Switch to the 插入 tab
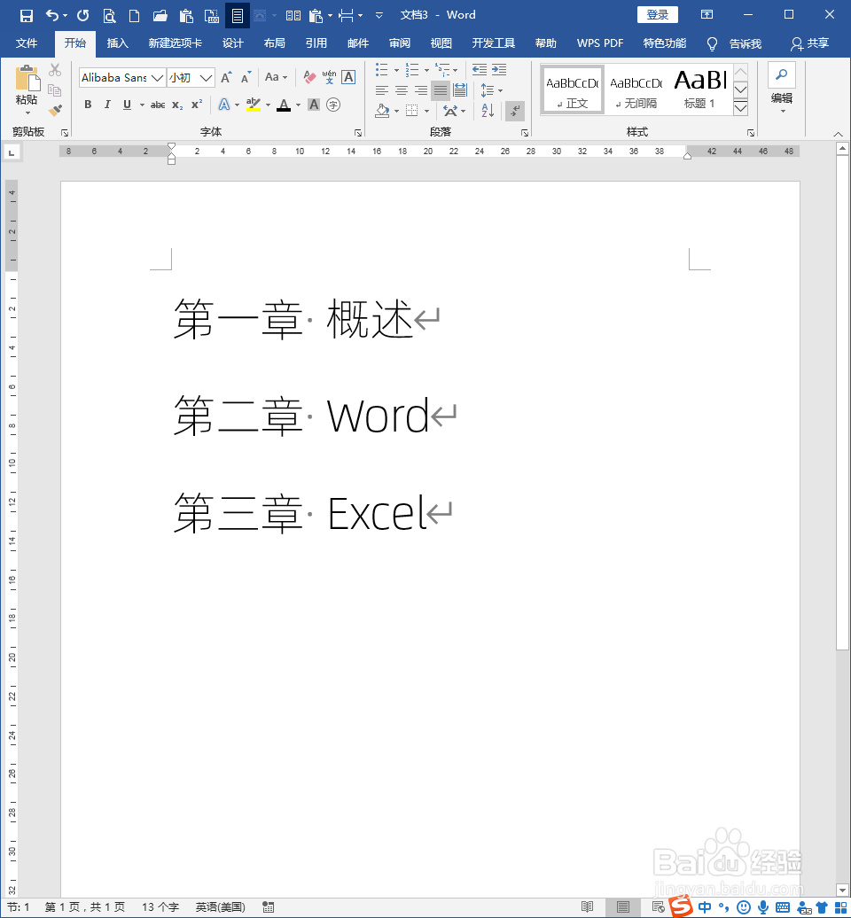 pos(117,43)
